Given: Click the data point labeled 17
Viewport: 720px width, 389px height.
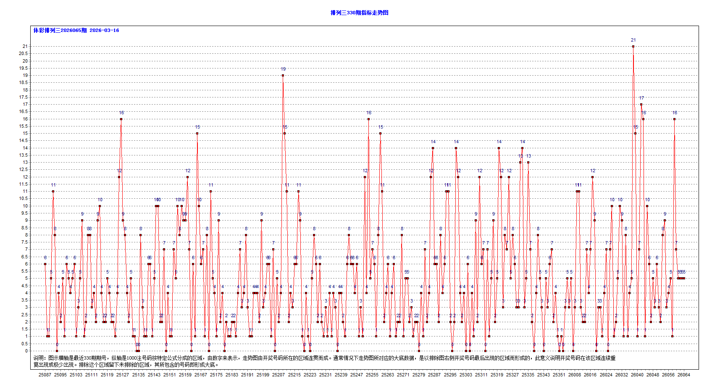Looking at the screenshot, I should [641, 104].
